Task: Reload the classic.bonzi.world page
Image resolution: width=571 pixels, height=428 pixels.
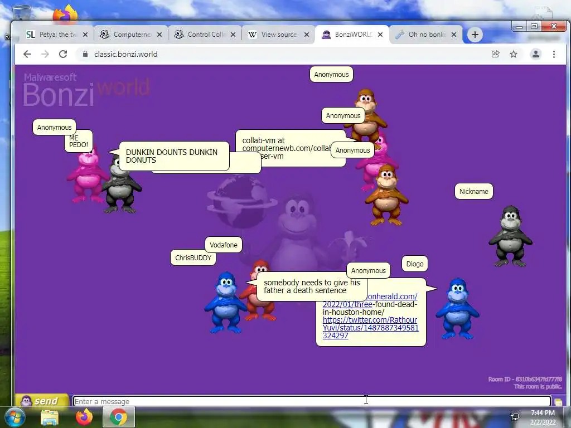Action: (63, 54)
